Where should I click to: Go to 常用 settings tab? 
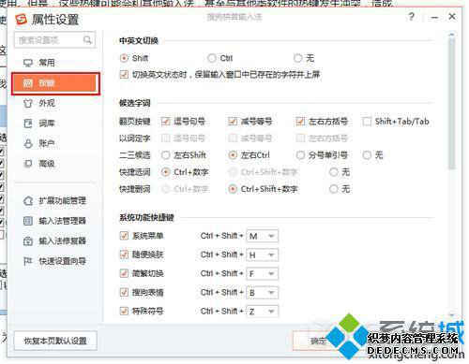pos(47,63)
